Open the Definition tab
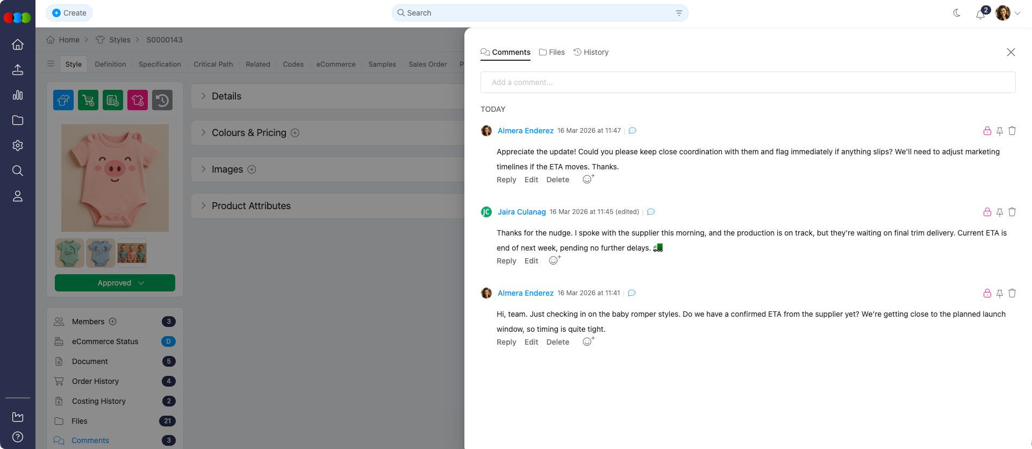 (x=110, y=64)
